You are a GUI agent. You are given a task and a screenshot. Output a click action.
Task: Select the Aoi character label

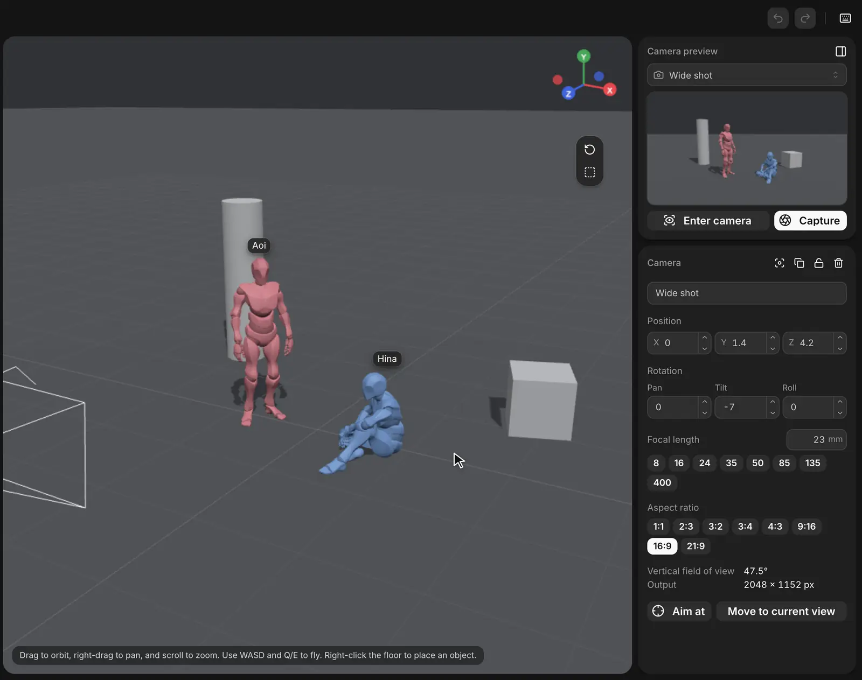click(259, 246)
